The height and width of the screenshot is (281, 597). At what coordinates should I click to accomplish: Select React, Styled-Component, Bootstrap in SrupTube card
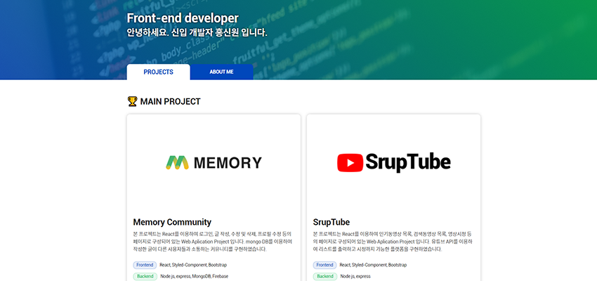pyautogui.click(x=373, y=265)
